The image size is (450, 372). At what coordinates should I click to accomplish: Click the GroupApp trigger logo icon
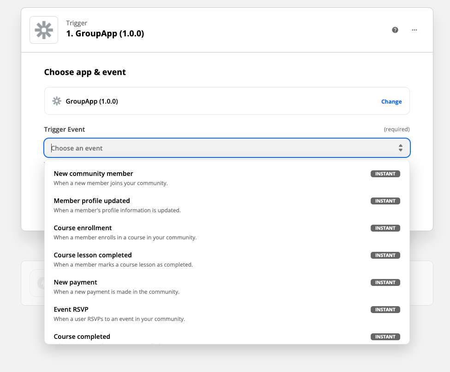click(x=44, y=30)
